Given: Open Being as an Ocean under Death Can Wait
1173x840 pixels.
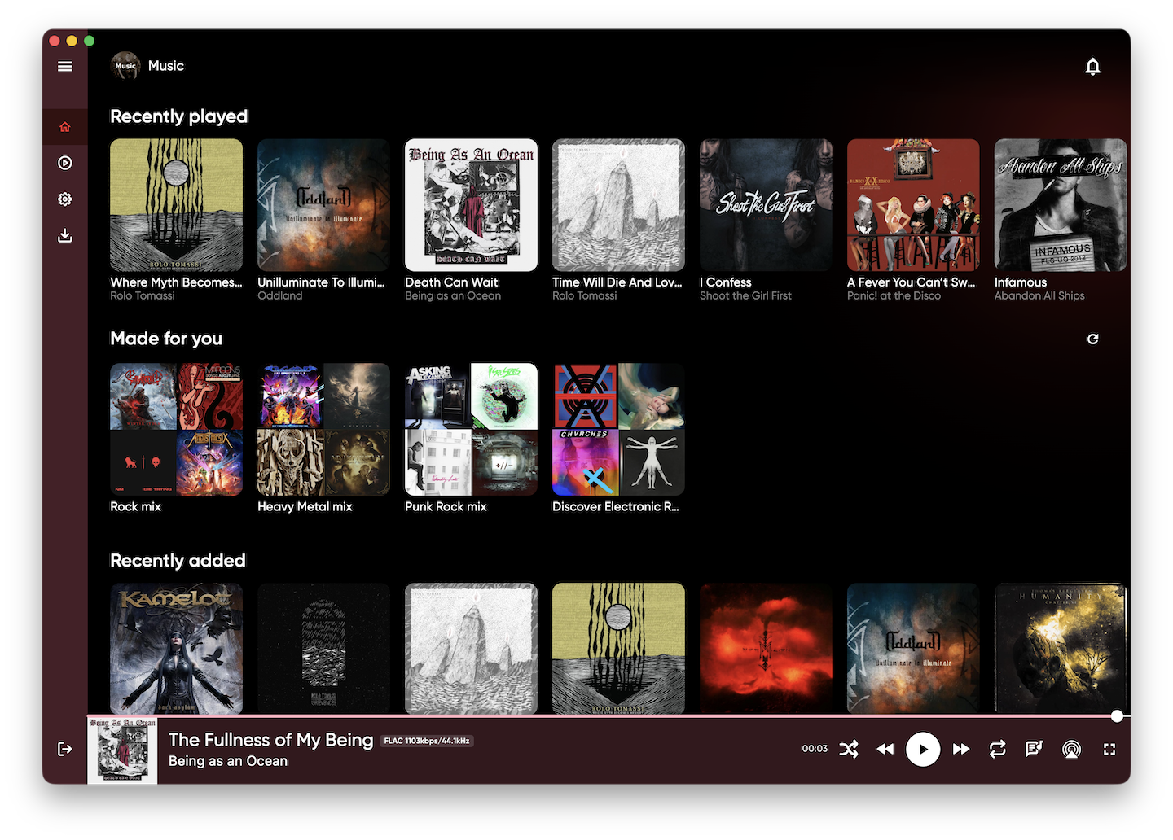Looking at the screenshot, I should pos(453,296).
